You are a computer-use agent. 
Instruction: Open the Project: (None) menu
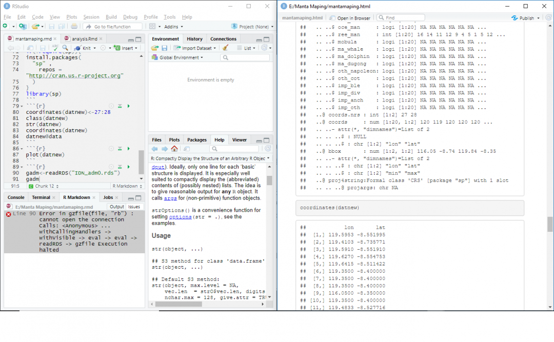252,27
